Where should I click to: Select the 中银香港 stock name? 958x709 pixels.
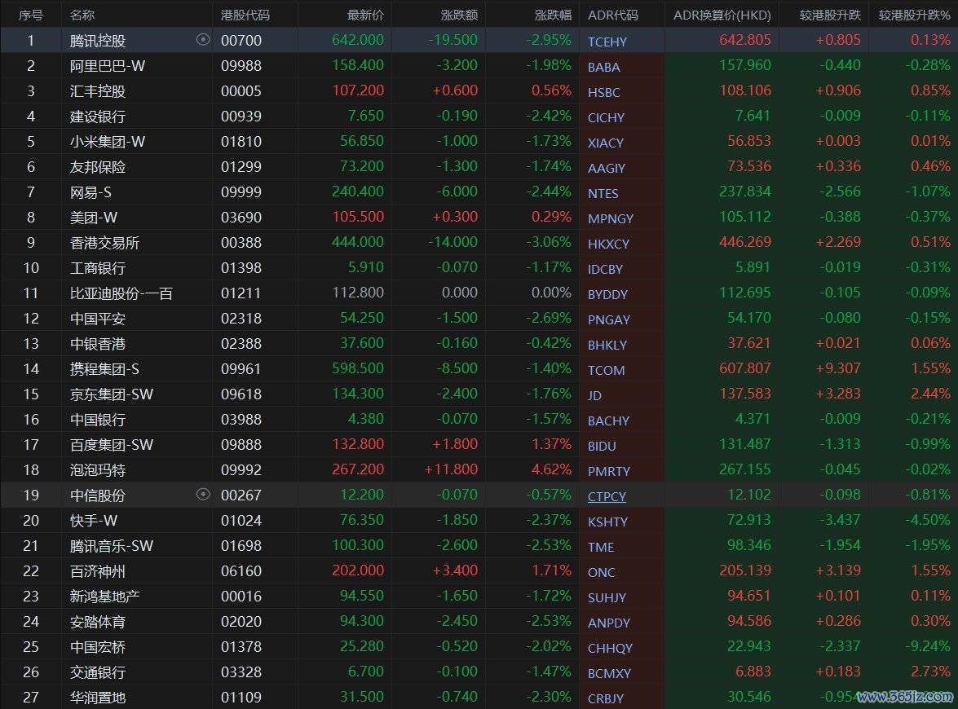pyautogui.click(x=98, y=344)
